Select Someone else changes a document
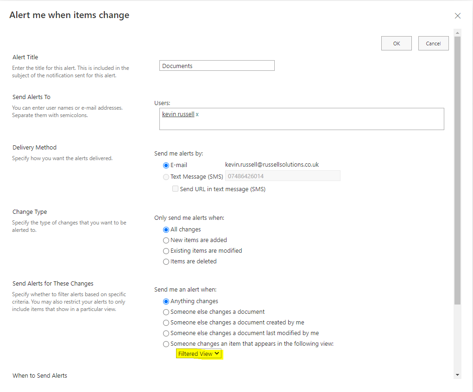This screenshot has width=473, height=392. (166, 312)
